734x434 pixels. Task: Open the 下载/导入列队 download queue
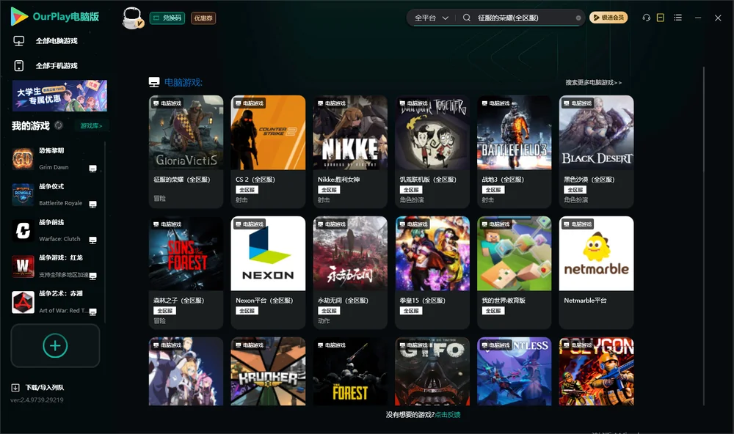click(x=38, y=387)
